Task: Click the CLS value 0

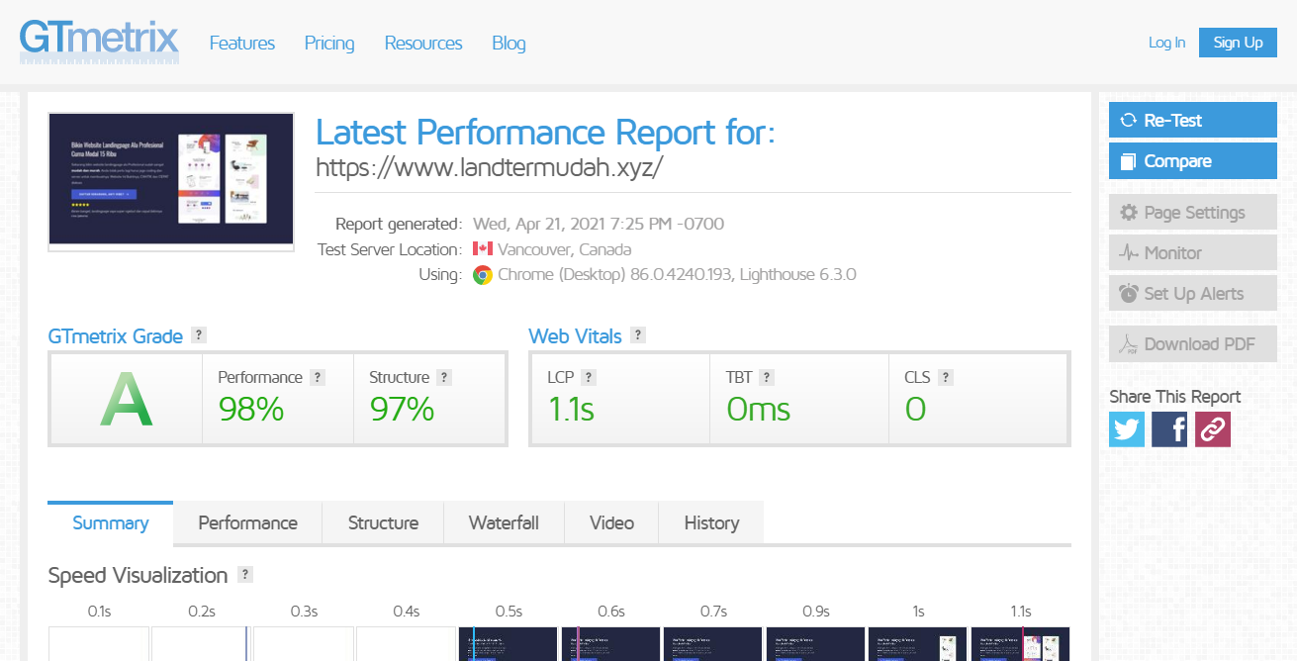Action: [915, 409]
